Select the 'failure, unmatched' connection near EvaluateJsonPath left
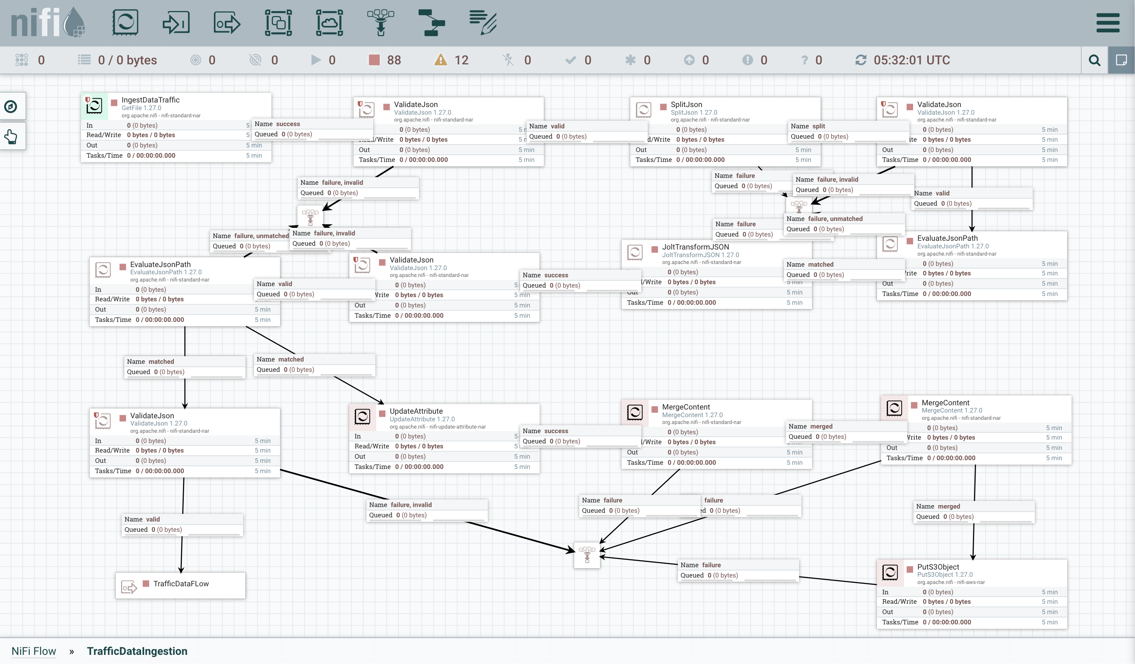The height and width of the screenshot is (664, 1135). (x=250, y=241)
